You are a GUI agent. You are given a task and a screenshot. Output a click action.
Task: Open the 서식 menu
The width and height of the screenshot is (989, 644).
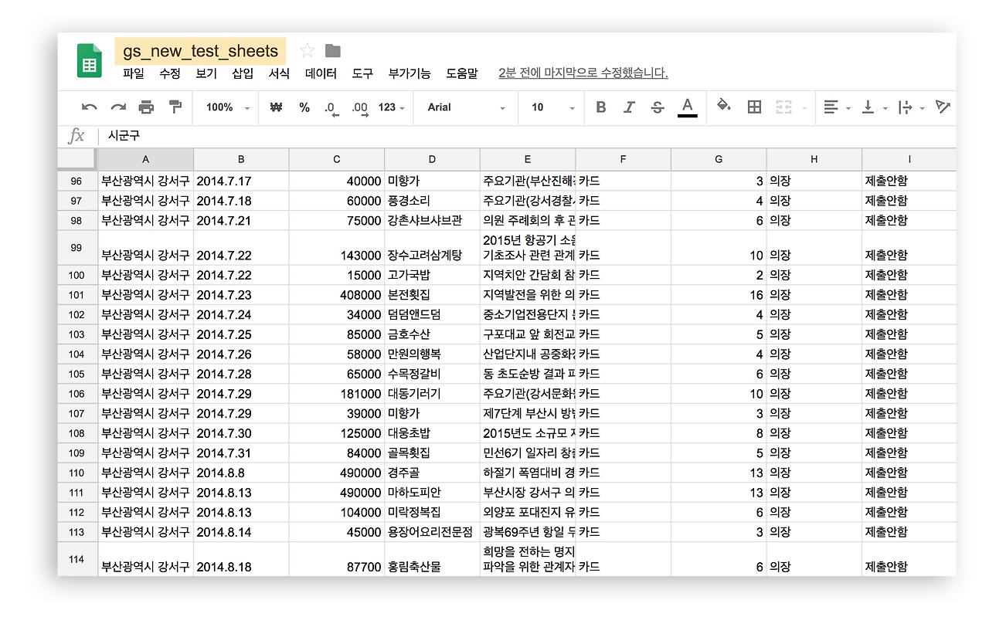coord(279,73)
